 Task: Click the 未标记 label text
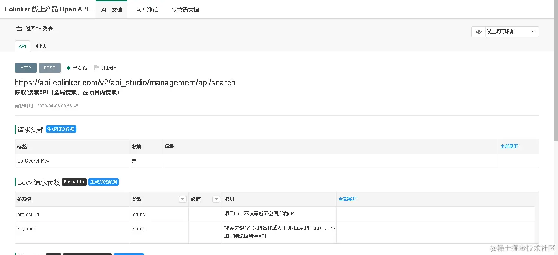coord(109,68)
